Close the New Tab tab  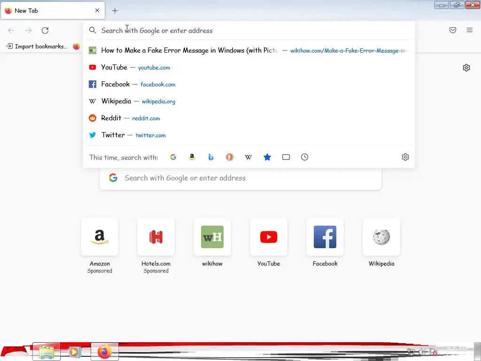coord(97,10)
